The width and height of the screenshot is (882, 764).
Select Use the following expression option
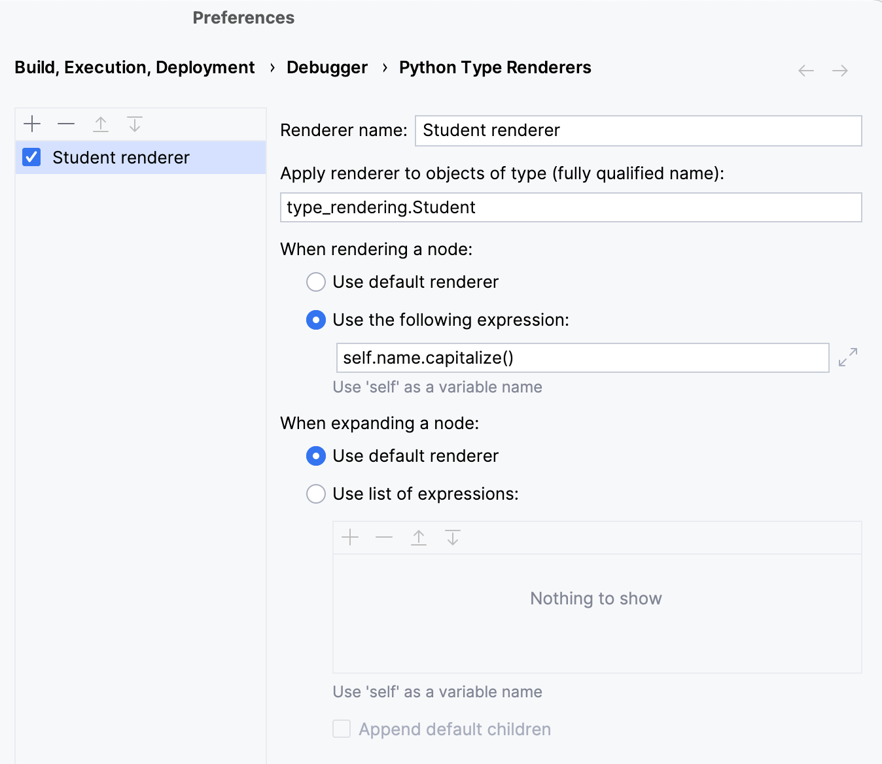316,320
